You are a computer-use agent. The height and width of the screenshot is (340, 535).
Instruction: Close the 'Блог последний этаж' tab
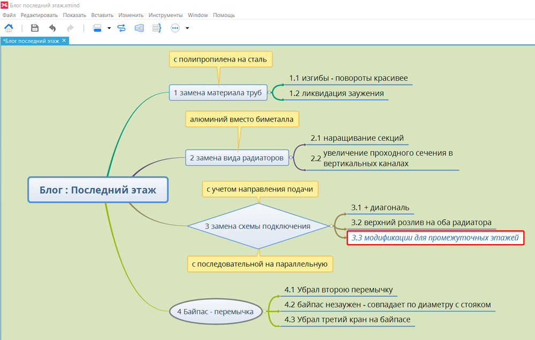click(64, 41)
